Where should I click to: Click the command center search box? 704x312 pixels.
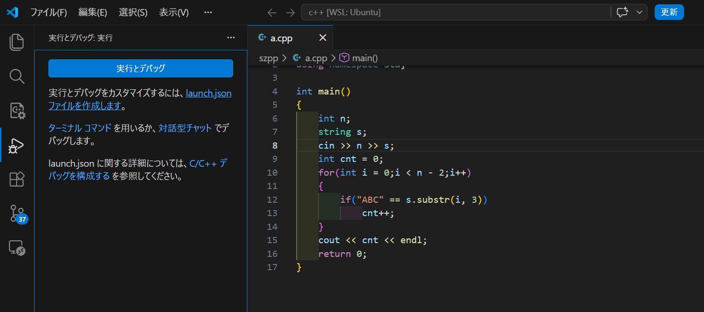(456, 12)
